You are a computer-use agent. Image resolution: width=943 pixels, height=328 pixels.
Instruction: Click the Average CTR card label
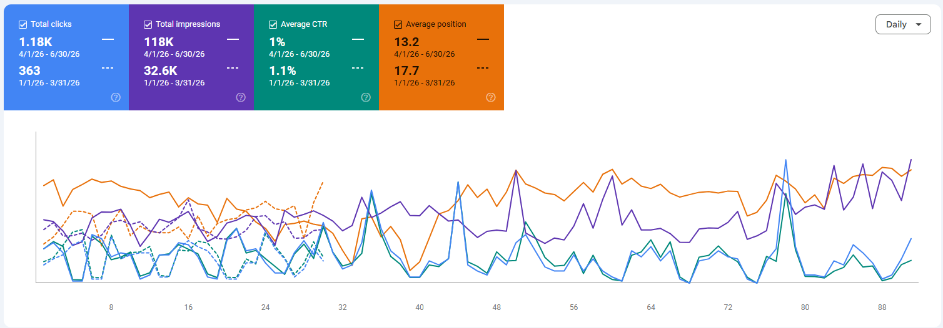[304, 24]
